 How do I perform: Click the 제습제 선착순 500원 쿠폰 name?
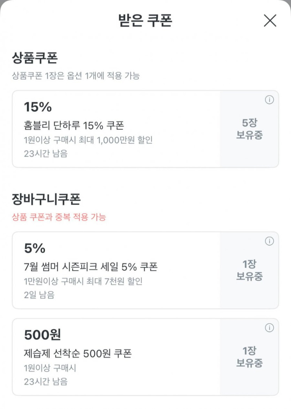pos(78,353)
